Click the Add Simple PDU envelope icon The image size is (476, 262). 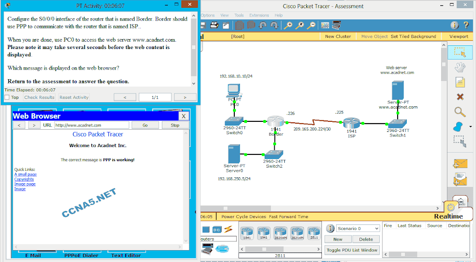click(460, 164)
